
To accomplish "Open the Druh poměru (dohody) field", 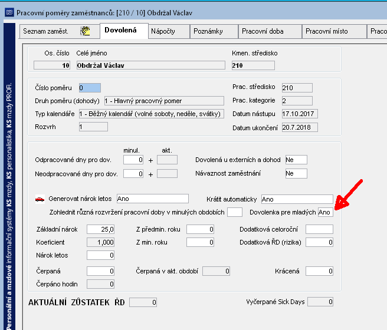I will tap(164, 101).
